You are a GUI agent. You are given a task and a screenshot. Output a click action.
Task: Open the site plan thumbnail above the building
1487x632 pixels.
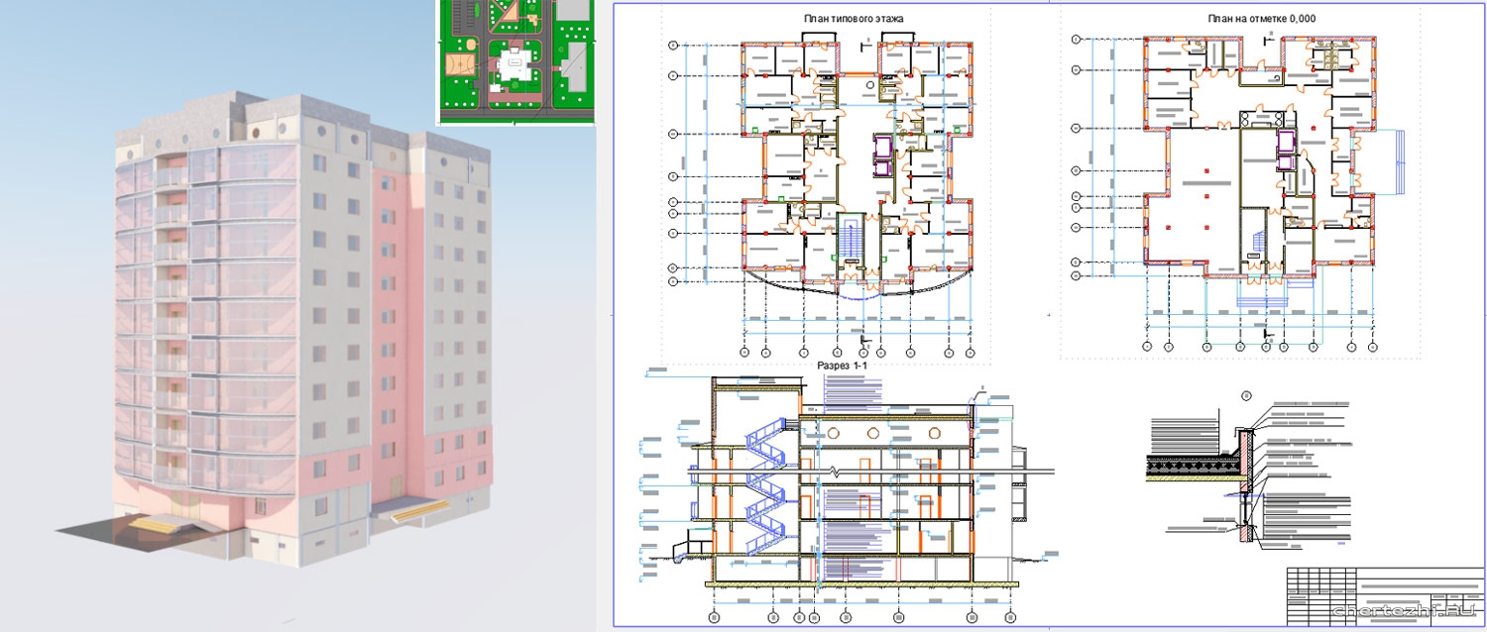tap(515, 61)
